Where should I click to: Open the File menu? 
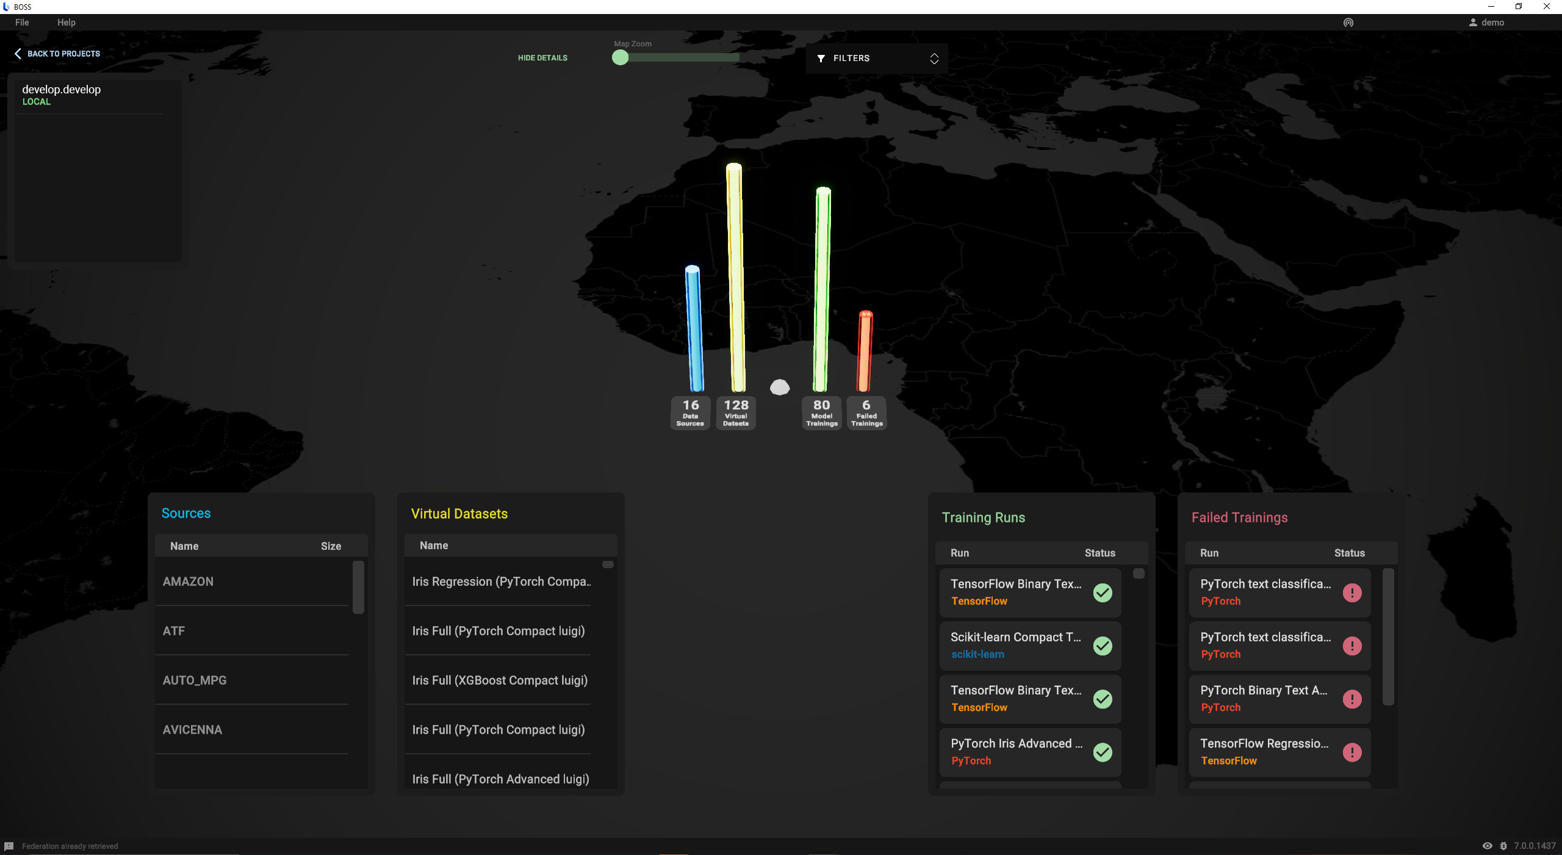tap(22, 22)
